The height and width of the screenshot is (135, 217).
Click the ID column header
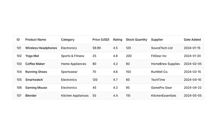pyautogui.click(x=18, y=40)
